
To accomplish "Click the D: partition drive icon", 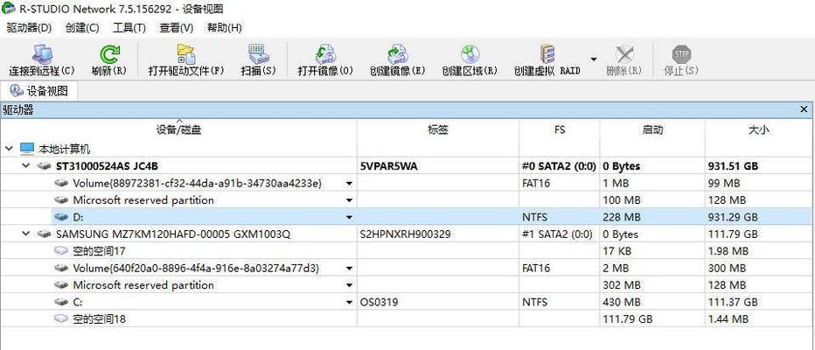I will click(62, 217).
